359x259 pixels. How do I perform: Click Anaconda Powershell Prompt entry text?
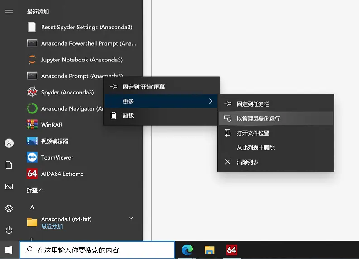point(89,43)
